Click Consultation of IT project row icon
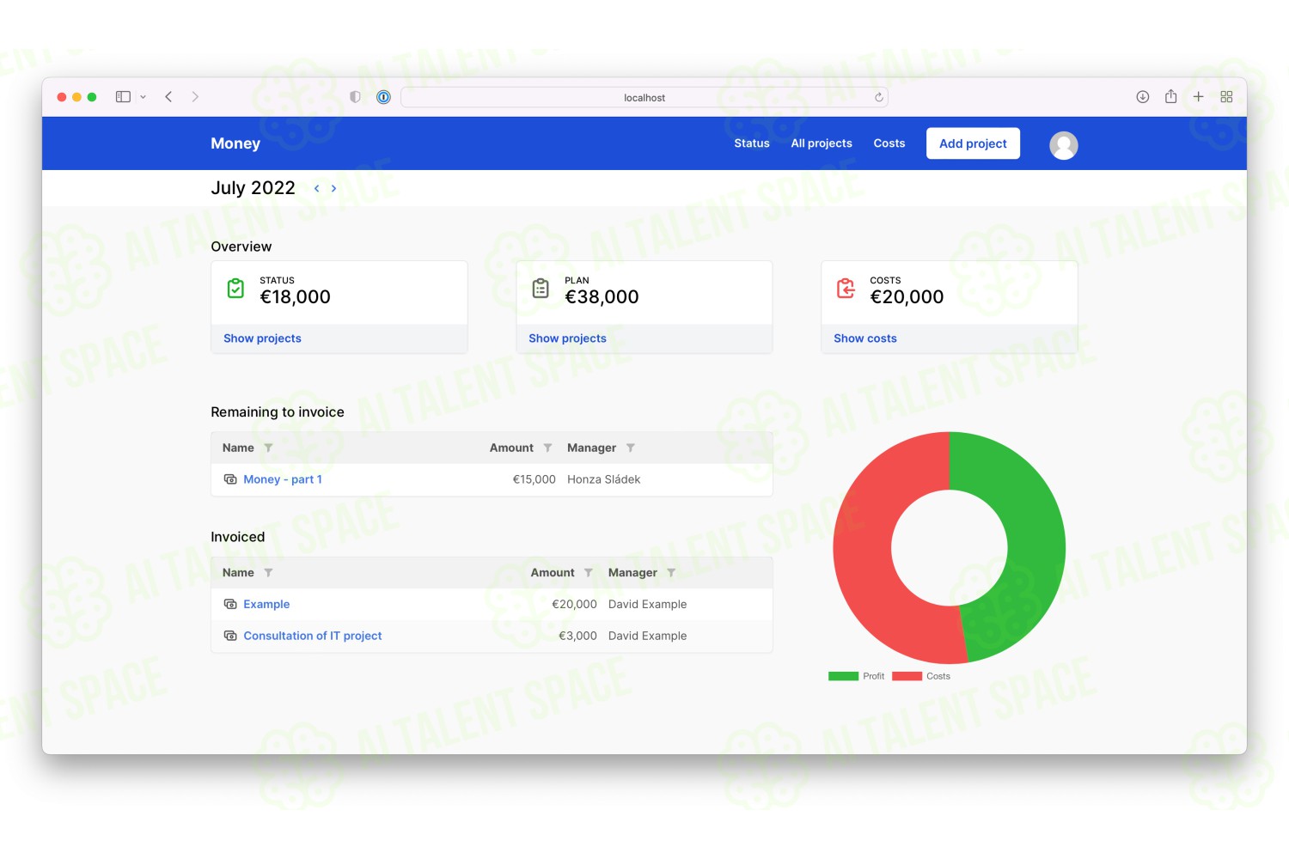 [230, 636]
